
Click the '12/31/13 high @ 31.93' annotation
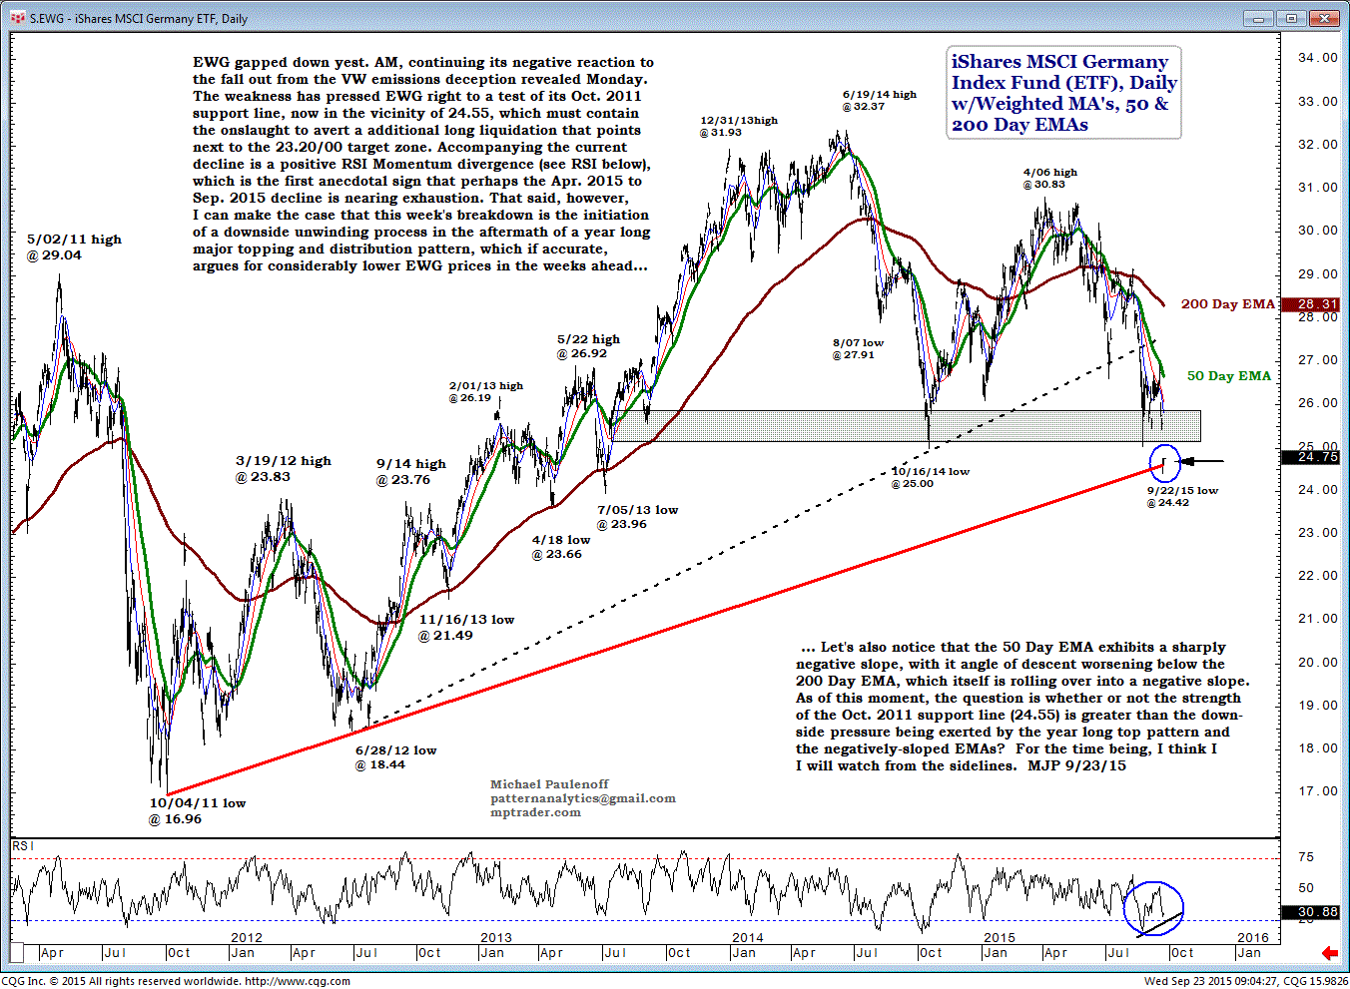pyautogui.click(x=738, y=127)
